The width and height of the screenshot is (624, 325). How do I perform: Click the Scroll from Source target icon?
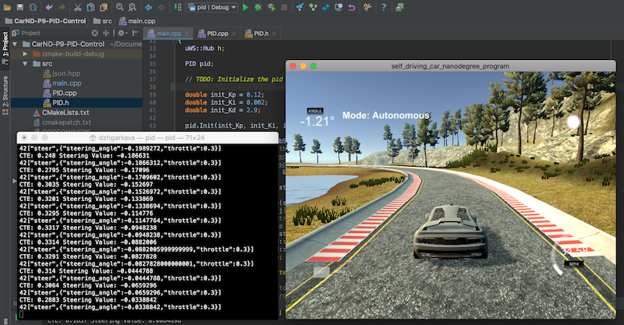tap(94, 33)
